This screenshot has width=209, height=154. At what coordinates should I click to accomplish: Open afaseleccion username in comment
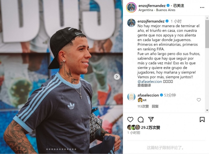[x=148, y=95]
